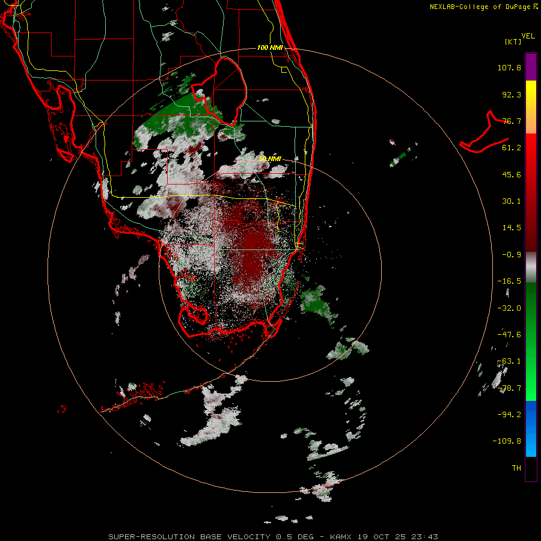Click the Super-Resolution Base Velocity caption
541x541 pixels.
click(273, 537)
